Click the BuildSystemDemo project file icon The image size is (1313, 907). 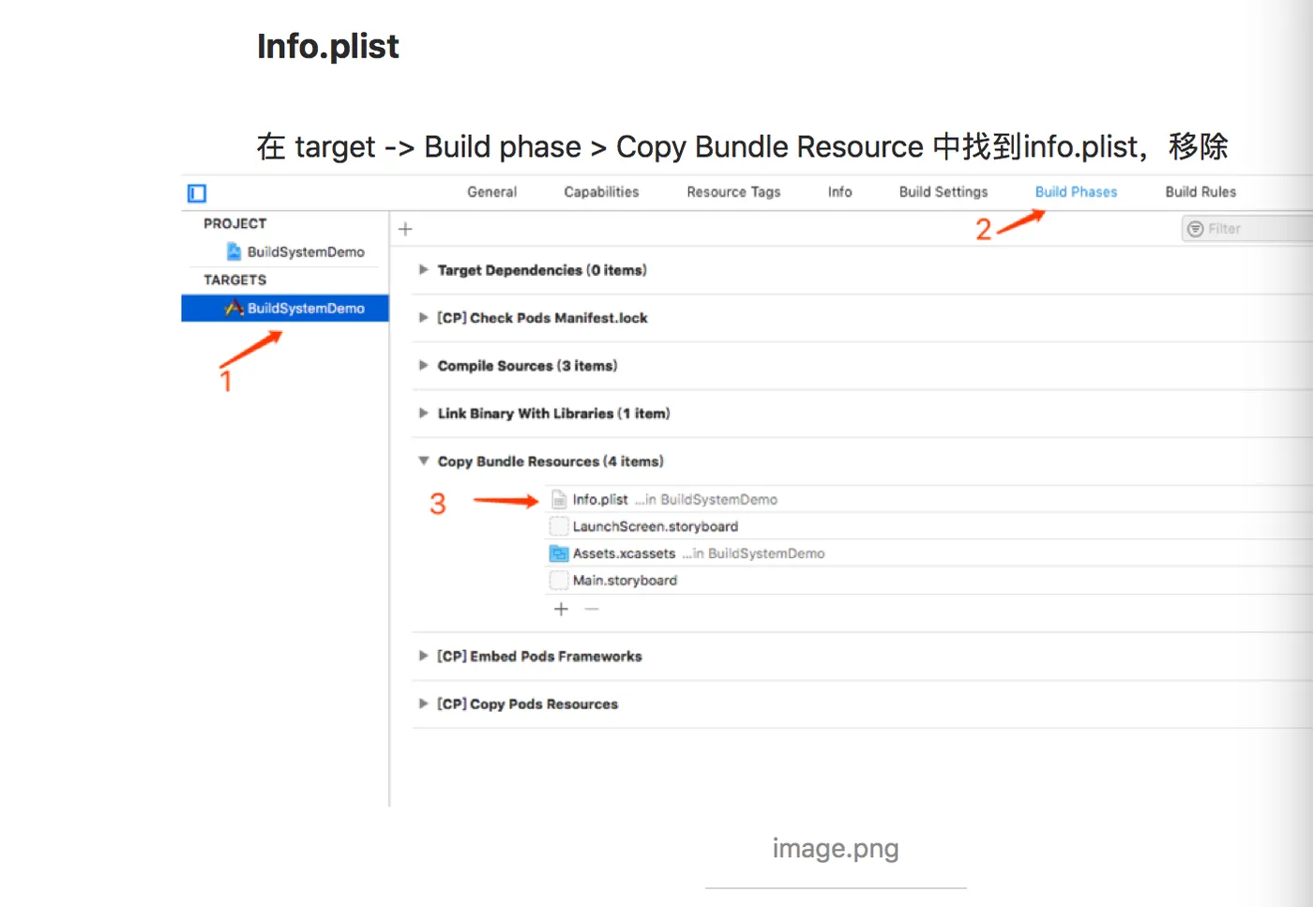(x=234, y=251)
